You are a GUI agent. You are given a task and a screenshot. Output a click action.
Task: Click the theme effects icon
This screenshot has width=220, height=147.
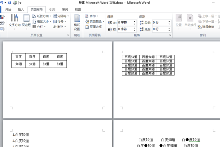pos(2,29)
